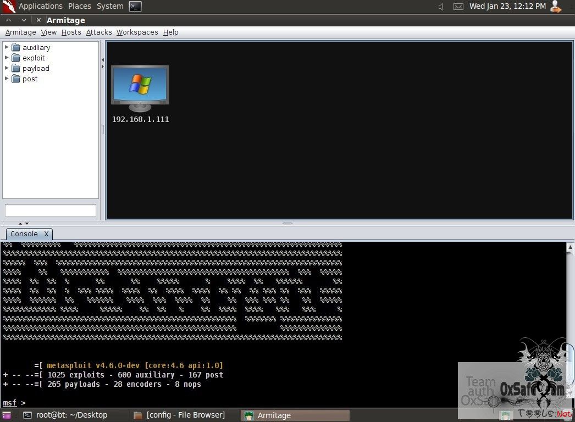Click the up arrow on horizontal divider
Screen dimensions: 575x422
click(x=20, y=223)
